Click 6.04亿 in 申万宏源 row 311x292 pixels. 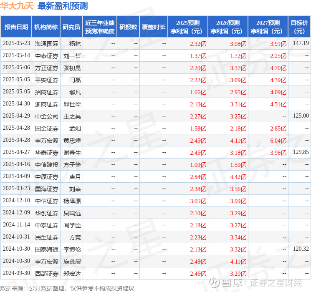pos(278,141)
